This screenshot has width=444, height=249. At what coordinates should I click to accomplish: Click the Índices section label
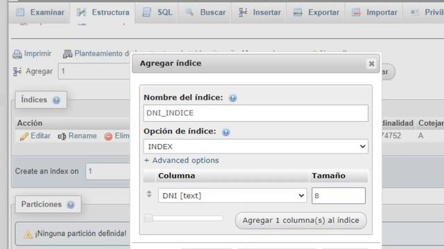(34, 100)
